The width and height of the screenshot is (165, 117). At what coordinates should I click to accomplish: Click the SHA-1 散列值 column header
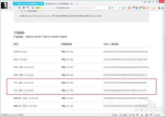click(x=111, y=44)
